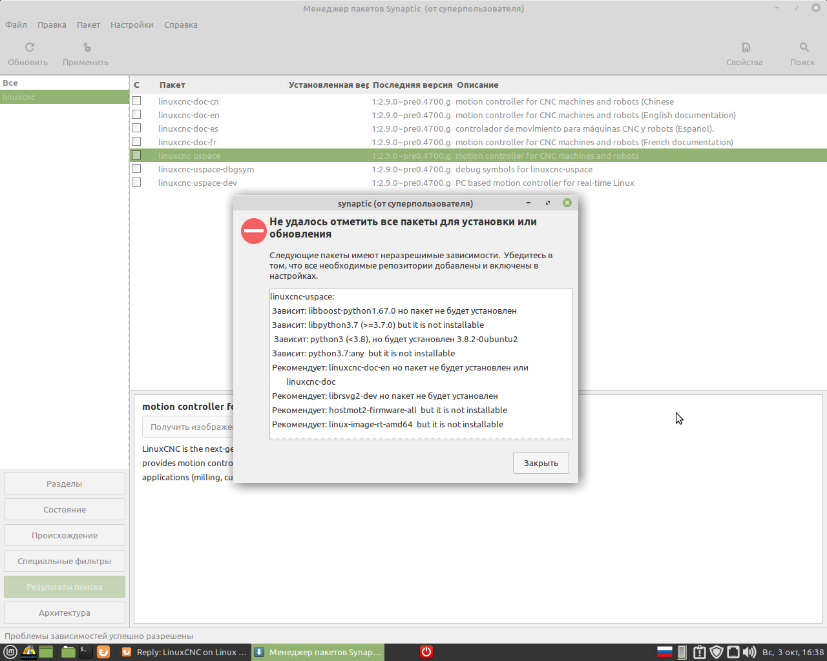Image resolution: width=827 pixels, height=661 pixels.
Task: Sort by Пакет column header
Action: [x=173, y=85]
